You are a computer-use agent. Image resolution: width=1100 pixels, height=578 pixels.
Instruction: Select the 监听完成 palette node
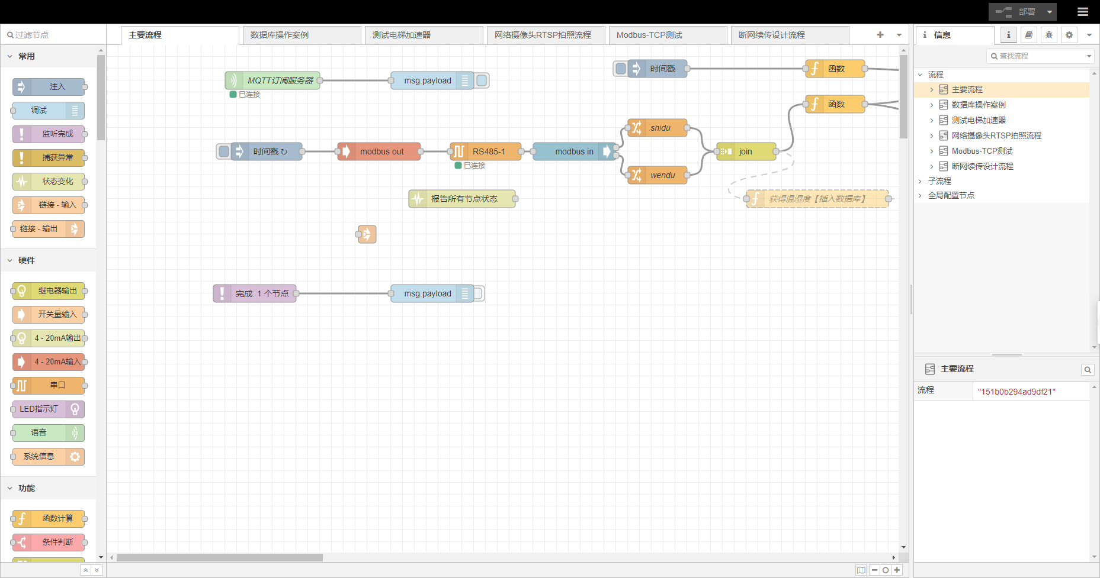[49, 134]
